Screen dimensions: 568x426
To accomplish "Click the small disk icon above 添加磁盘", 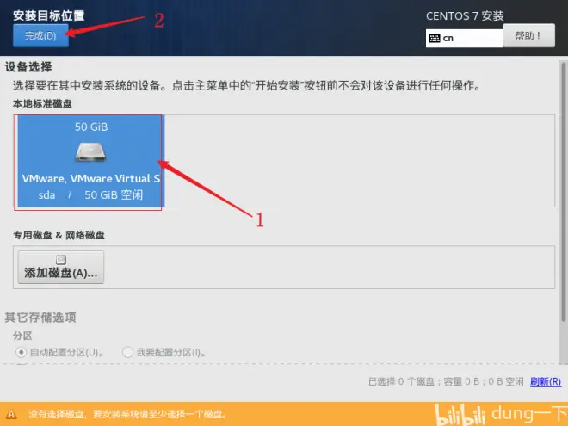I will [x=61, y=259].
